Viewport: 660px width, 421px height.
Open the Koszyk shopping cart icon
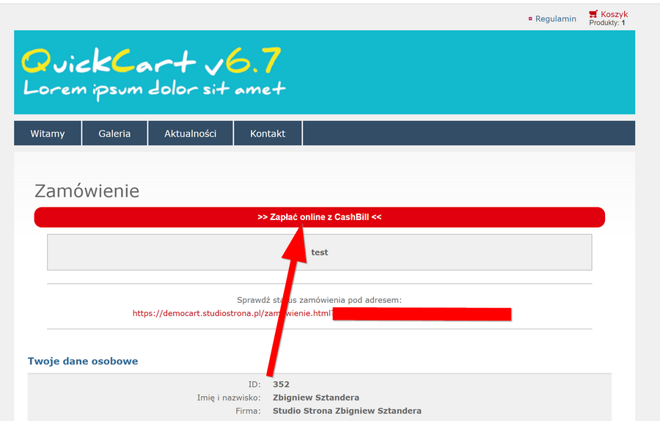[x=593, y=14]
